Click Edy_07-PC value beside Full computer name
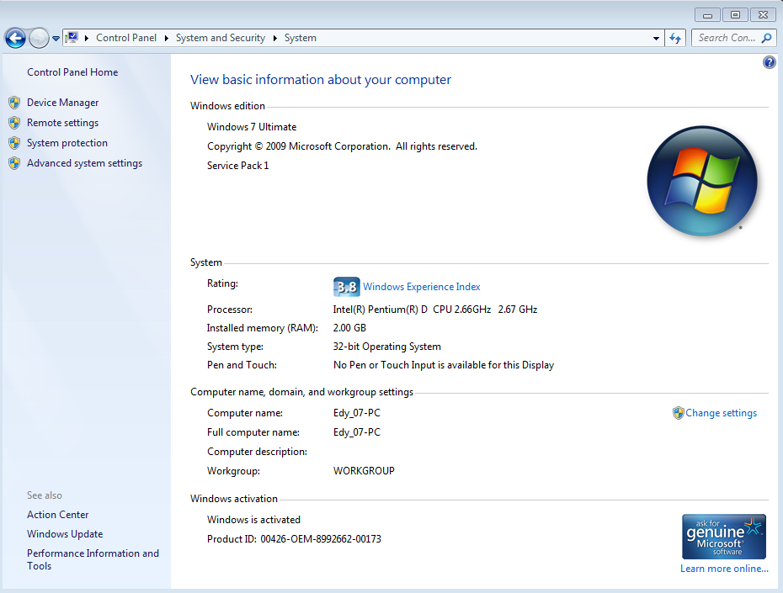Viewport: 783px width, 593px height. 356,432
